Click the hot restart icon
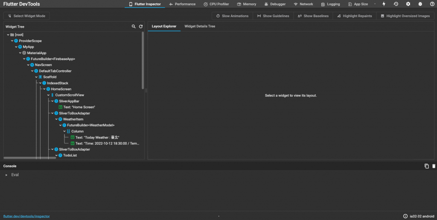 pyautogui.click(x=396, y=4)
